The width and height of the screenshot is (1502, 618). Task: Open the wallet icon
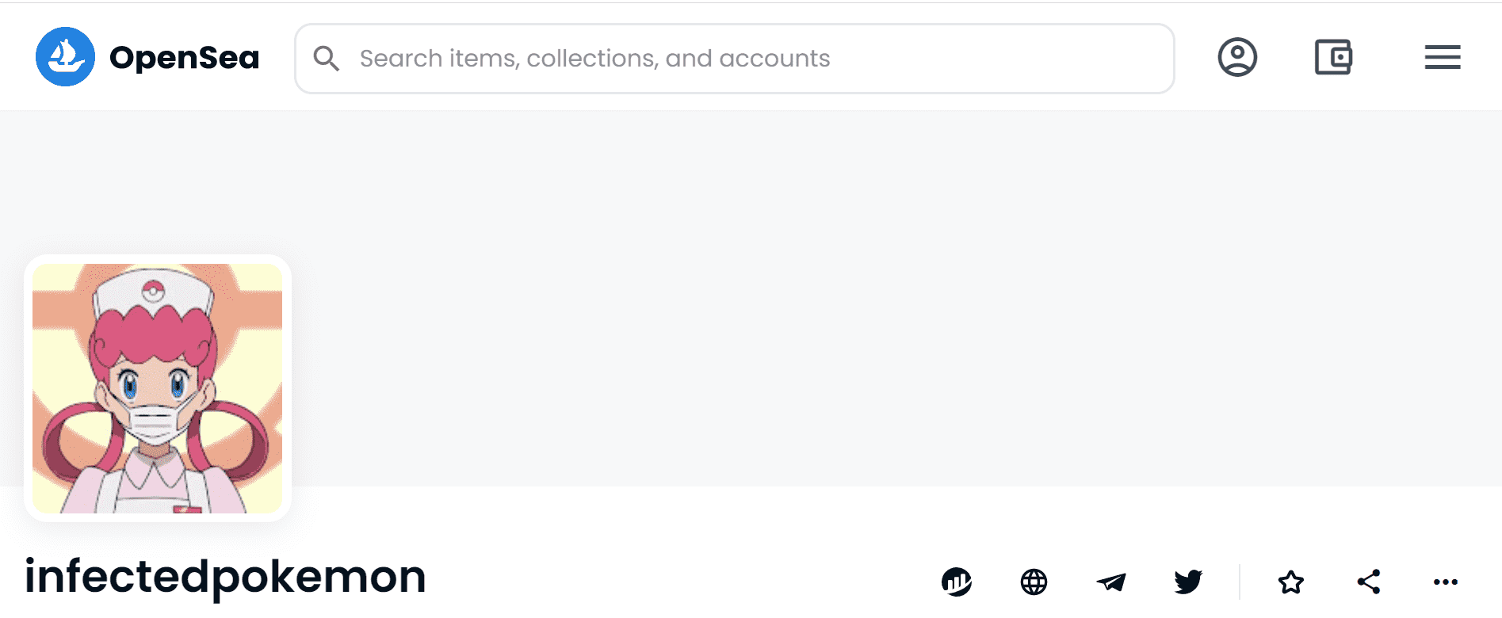point(1333,57)
